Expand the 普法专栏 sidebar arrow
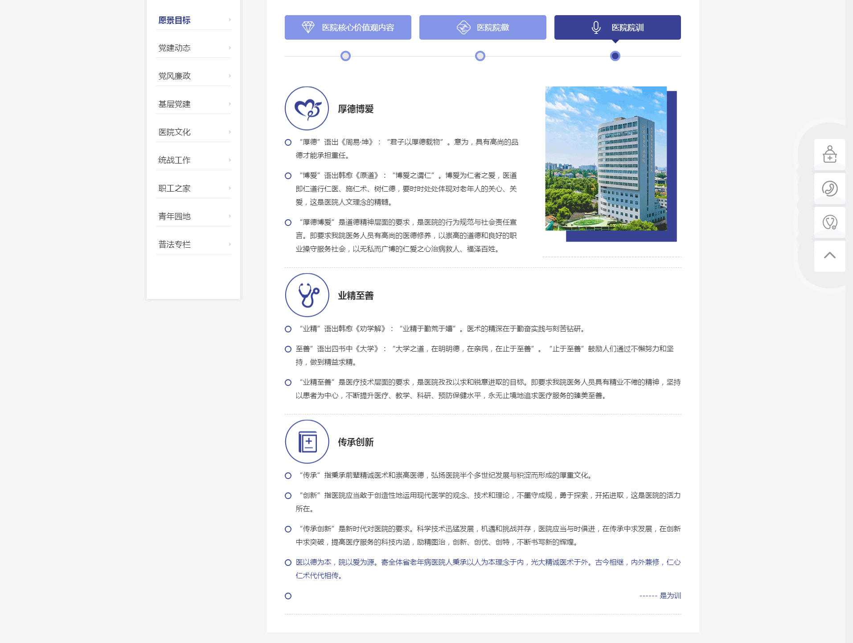853x643 pixels. [230, 244]
